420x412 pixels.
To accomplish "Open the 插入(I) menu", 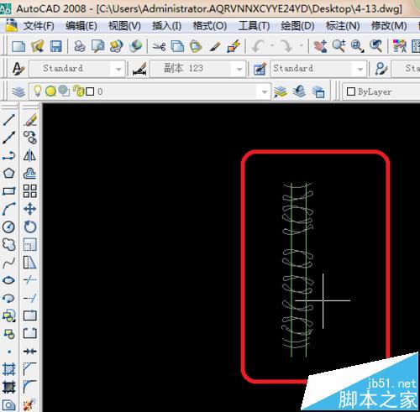I will pos(167,26).
